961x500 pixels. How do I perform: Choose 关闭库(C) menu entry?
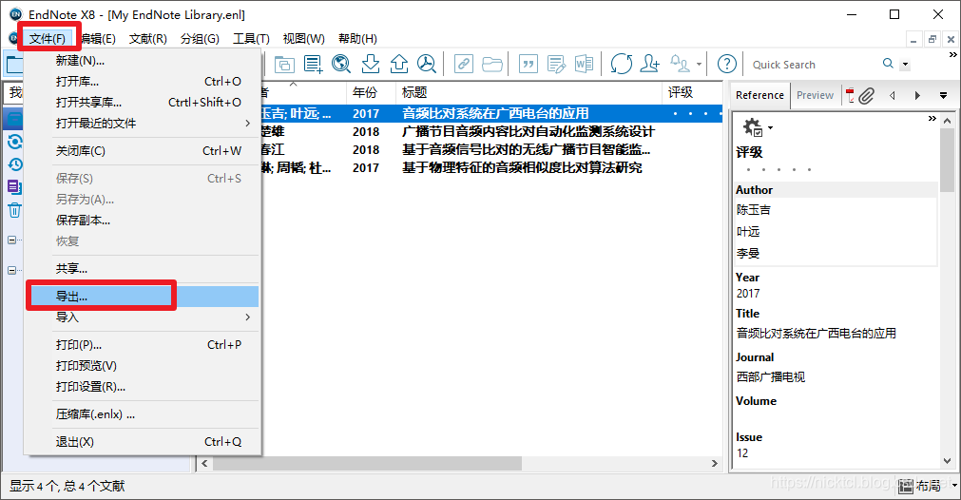(143, 151)
